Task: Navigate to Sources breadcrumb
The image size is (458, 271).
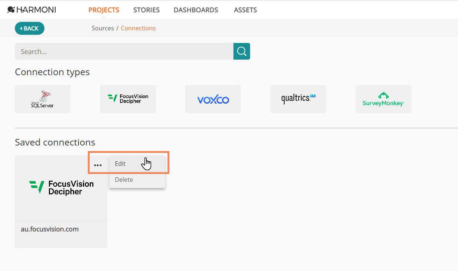Action: point(103,28)
